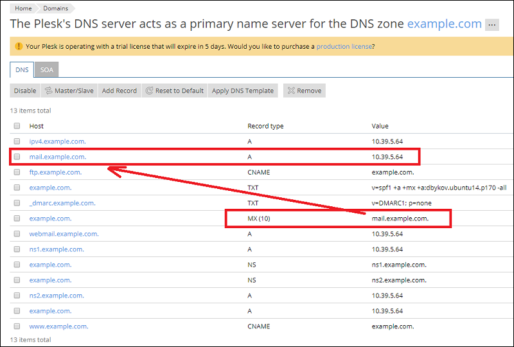Toggle checkbox next to www.example.com
Viewport: 514px width, 347px height.
click(x=17, y=326)
